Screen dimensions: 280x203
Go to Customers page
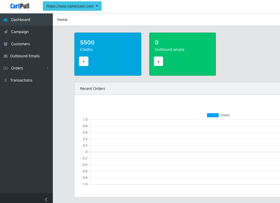pos(20,44)
